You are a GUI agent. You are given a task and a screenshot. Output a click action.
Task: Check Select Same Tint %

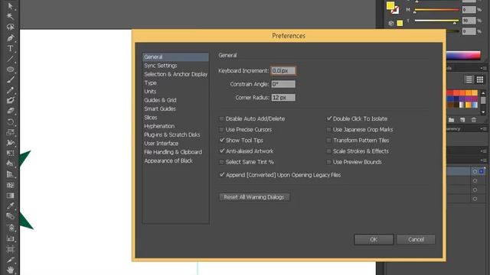tap(221, 162)
